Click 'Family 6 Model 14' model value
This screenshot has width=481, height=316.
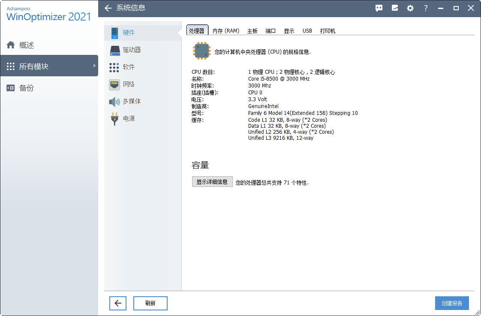pyautogui.click(x=303, y=113)
